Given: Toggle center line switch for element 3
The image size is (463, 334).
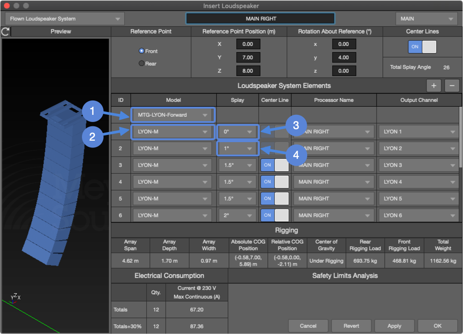Looking at the screenshot, I should pyautogui.click(x=275, y=165).
